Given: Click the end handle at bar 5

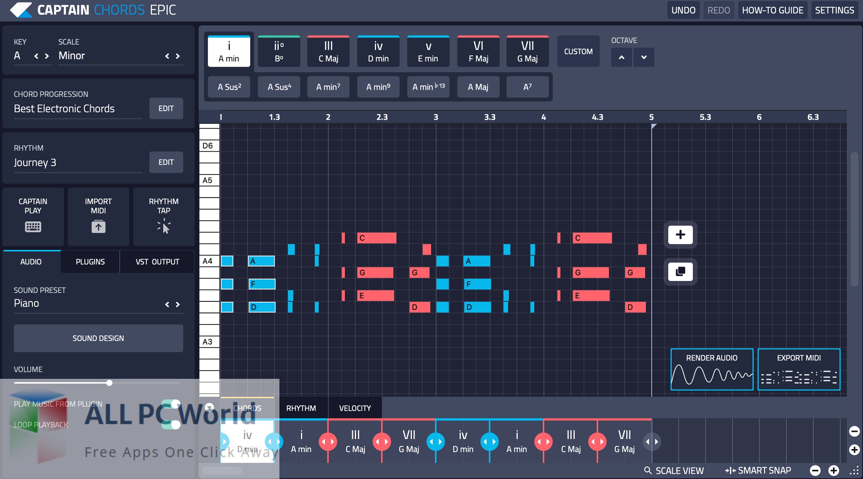Looking at the screenshot, I should (x=651, y=441).
